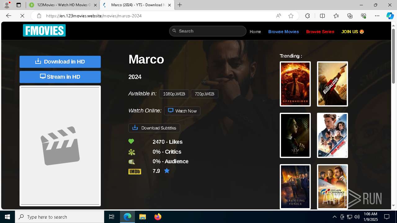
Task: Open A Haunting in Venice poster
Action: pos(295,187)
